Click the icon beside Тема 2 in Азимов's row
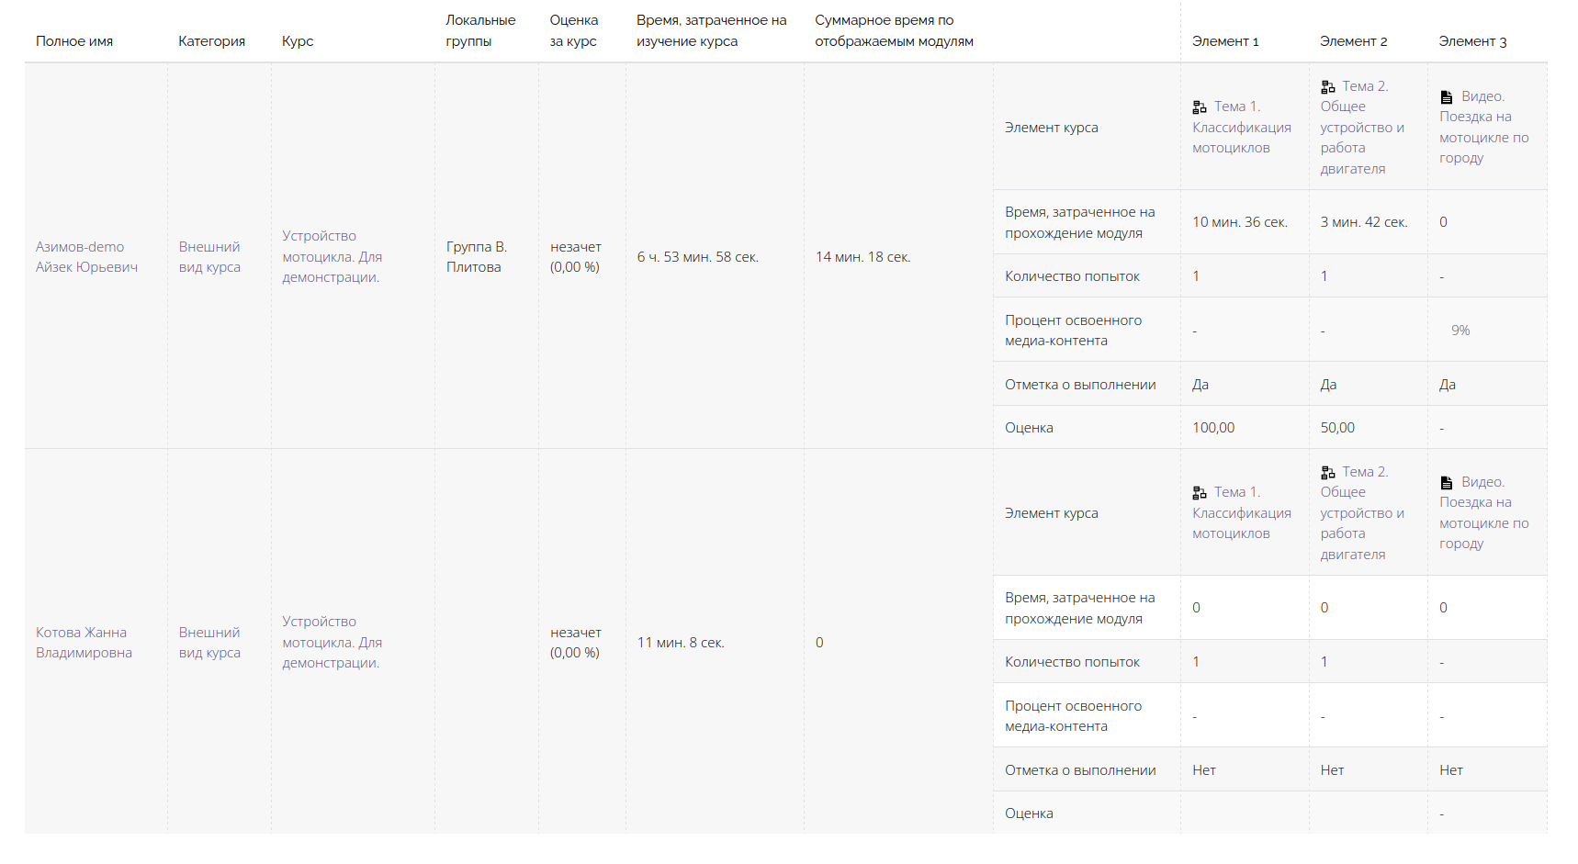Image resolution: width=1578 pixels, height=864 pixels. [1328, 87]
